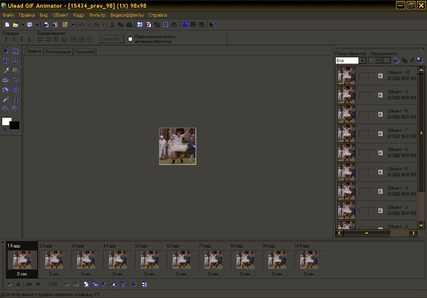The height and width of the screenshot is (298, 427).
Task: Choose the Lasso selection tool
Action: (15, 80)
